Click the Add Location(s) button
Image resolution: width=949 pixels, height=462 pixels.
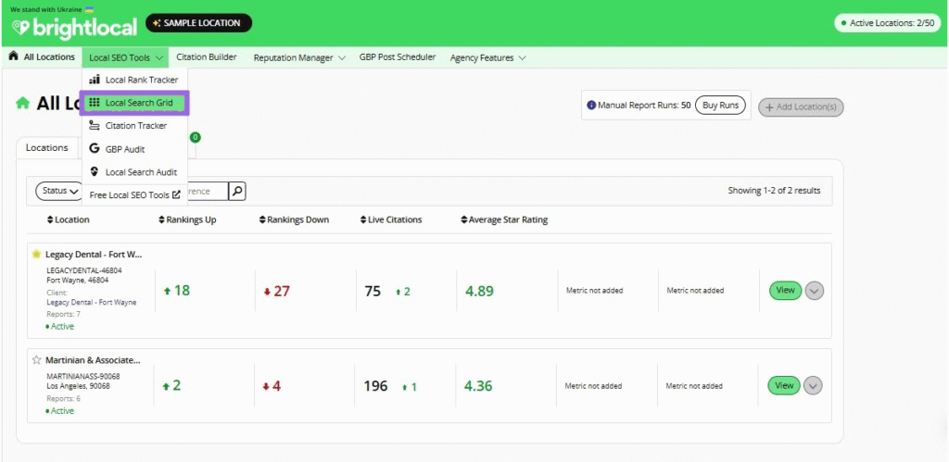[800, 107]
